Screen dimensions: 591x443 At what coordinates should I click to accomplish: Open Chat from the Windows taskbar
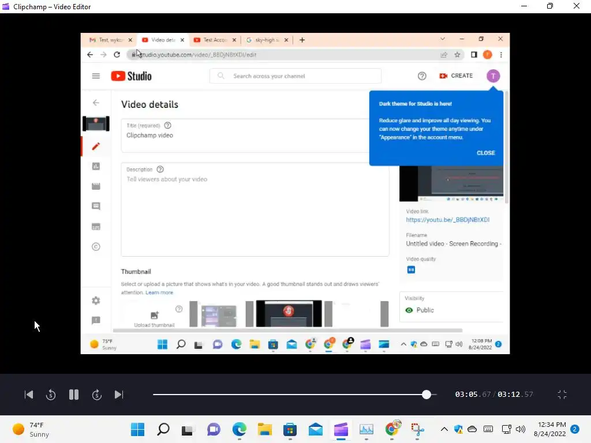pos(214,429)
